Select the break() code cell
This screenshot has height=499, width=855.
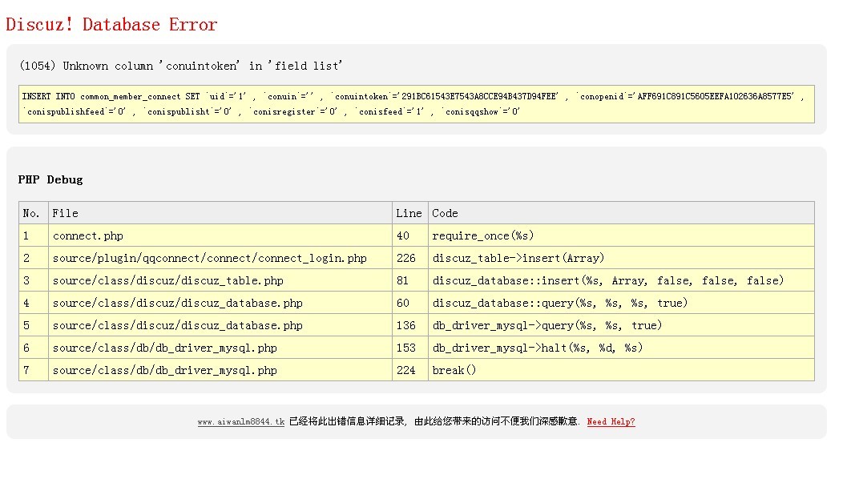pyautogui.click(x=621, y=370)
